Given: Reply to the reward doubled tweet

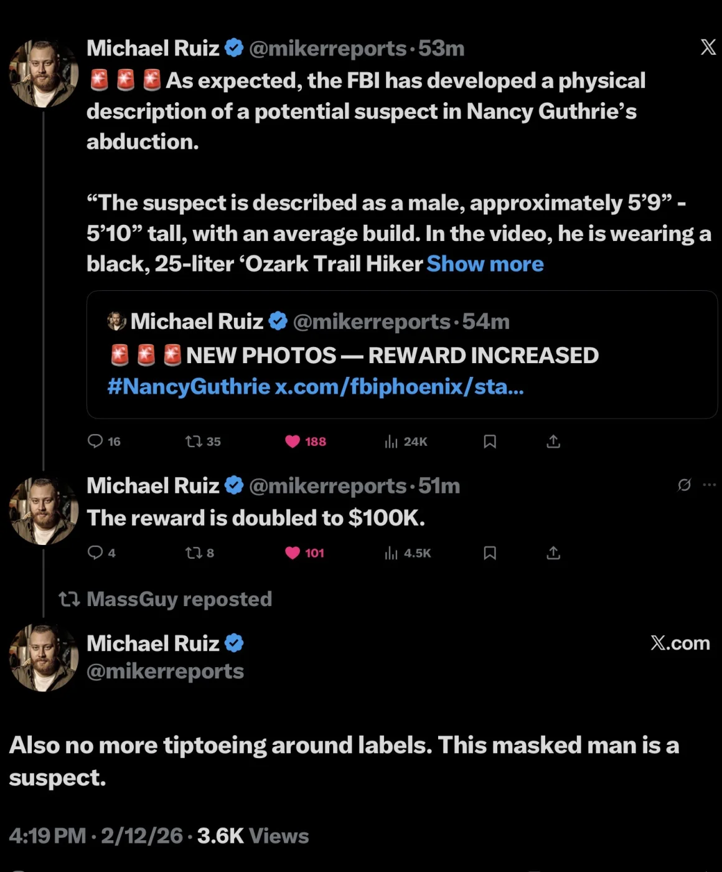Looking at the screenshot, I should pos(95,552).
